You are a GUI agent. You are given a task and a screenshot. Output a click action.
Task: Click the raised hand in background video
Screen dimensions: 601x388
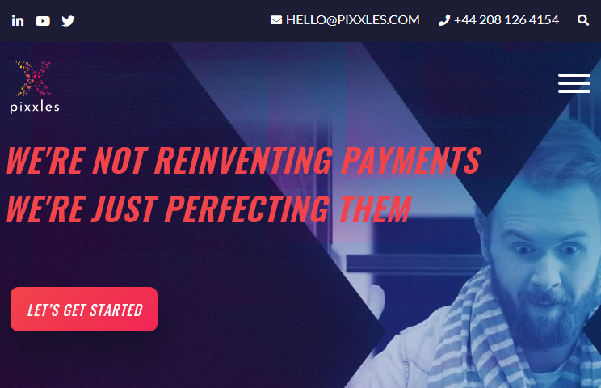point(374,303)
